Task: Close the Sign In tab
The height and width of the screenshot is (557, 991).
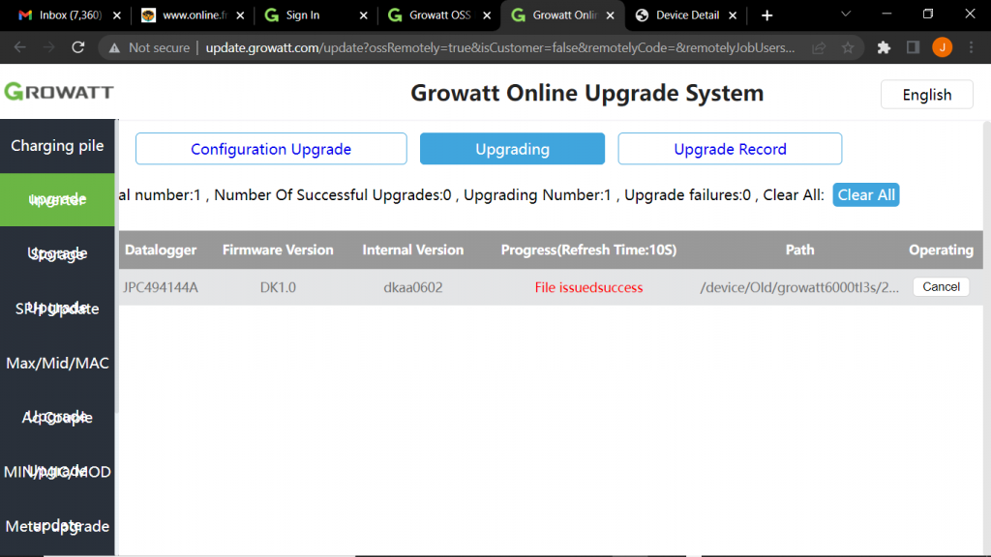Action: [364, 15]
